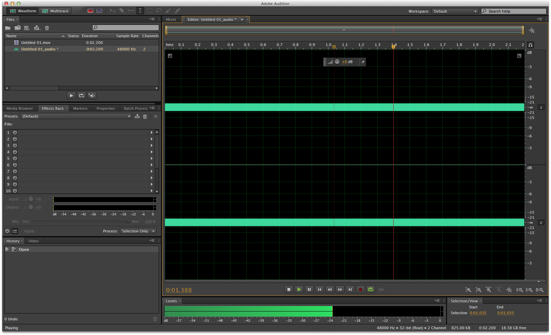Select the Paintbrush Selection tool
Screen dimensions: 551x335
pyautogui.click(x=168, y=11)
